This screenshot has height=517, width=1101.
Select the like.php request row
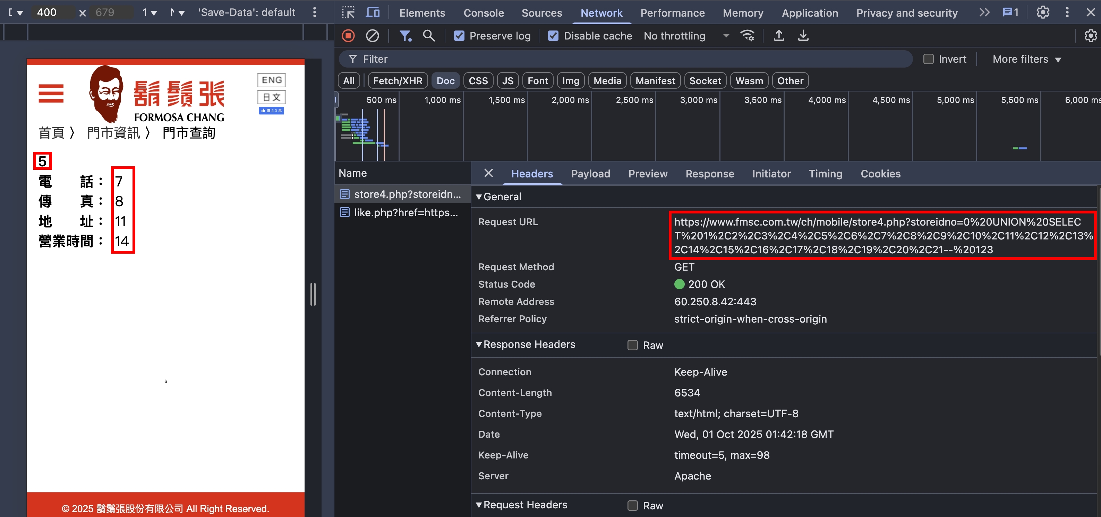402,212
